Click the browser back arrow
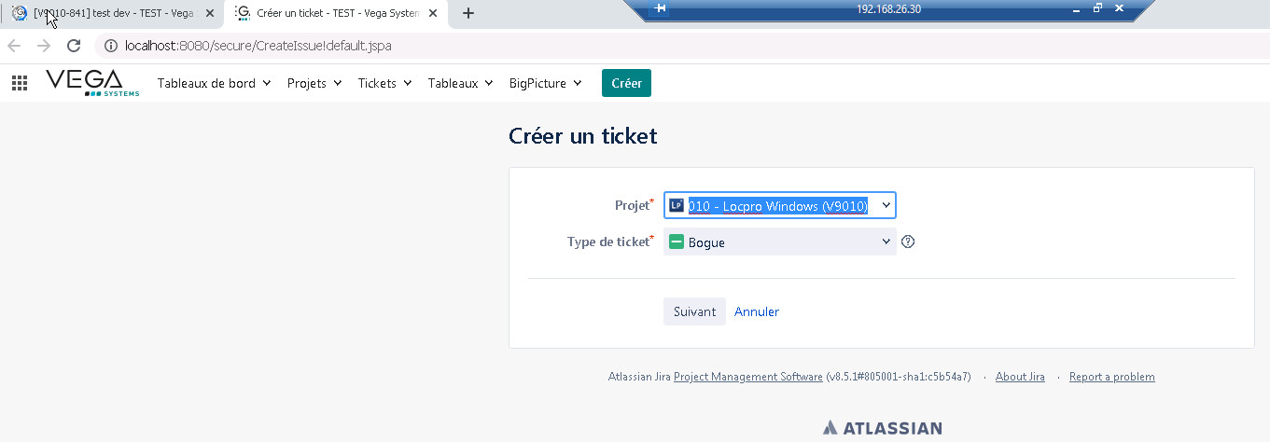 (14, 46)
